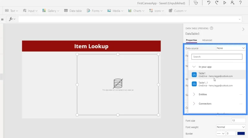The image size is (248, 138).
Task: Click the disconnected database icon on canvas
Action: [x=118, y=84]
